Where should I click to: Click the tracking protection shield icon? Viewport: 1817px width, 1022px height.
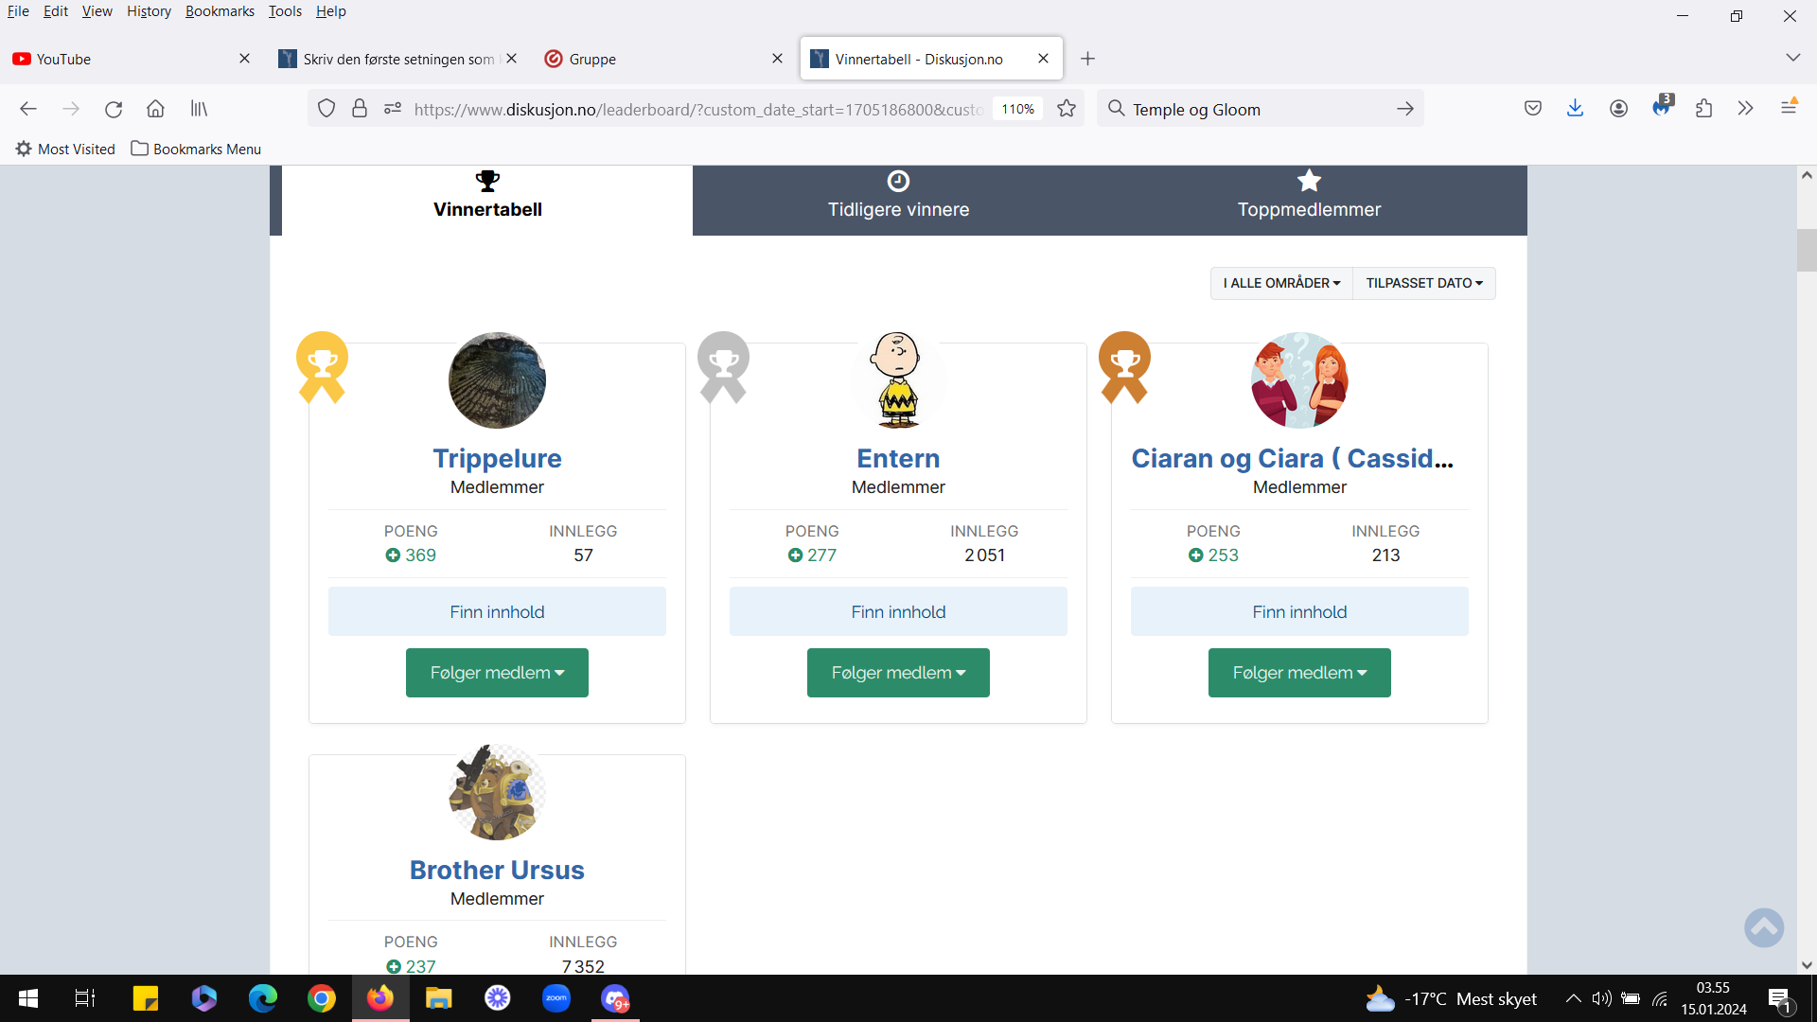[326, 109]
